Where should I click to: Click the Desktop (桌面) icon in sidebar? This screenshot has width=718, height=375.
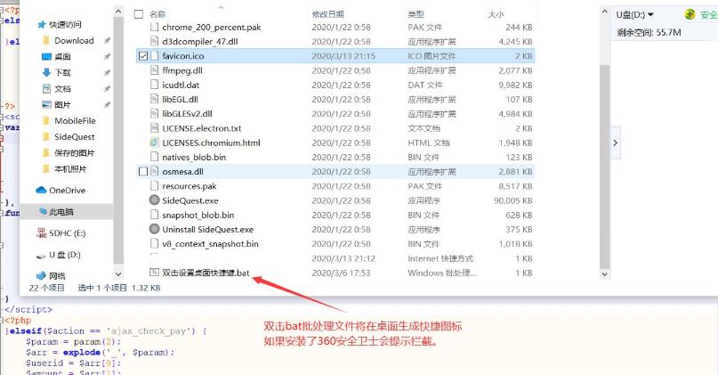coord(46,56)
